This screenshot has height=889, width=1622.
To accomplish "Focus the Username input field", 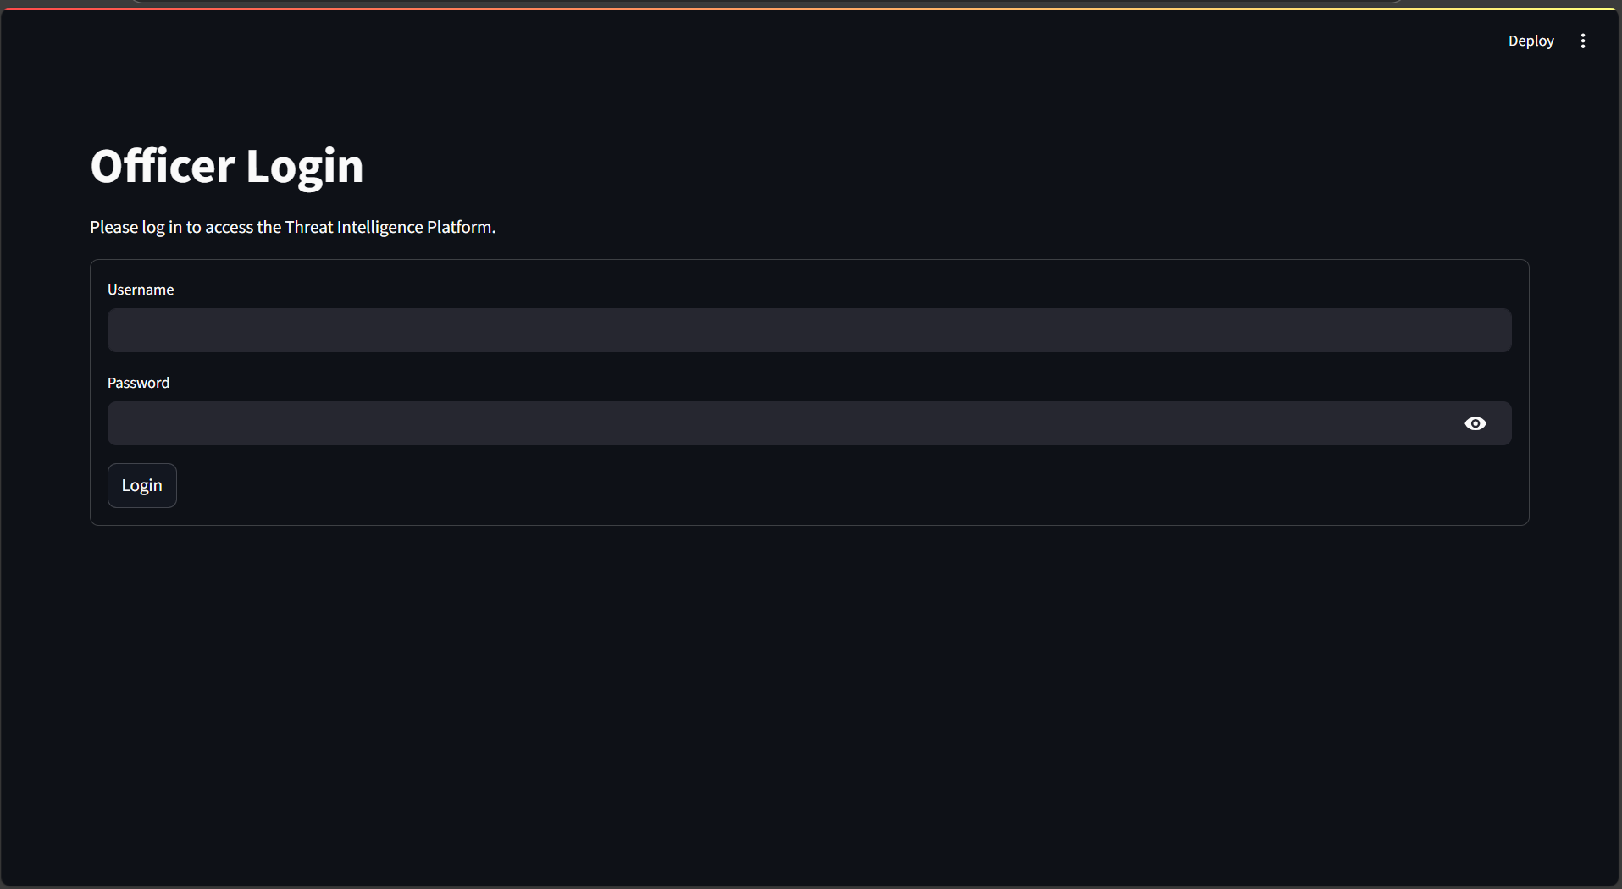I will 809,330.
